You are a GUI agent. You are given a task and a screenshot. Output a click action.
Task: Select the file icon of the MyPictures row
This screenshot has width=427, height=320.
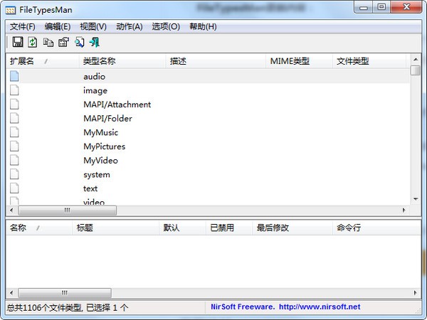pos(14,146)
